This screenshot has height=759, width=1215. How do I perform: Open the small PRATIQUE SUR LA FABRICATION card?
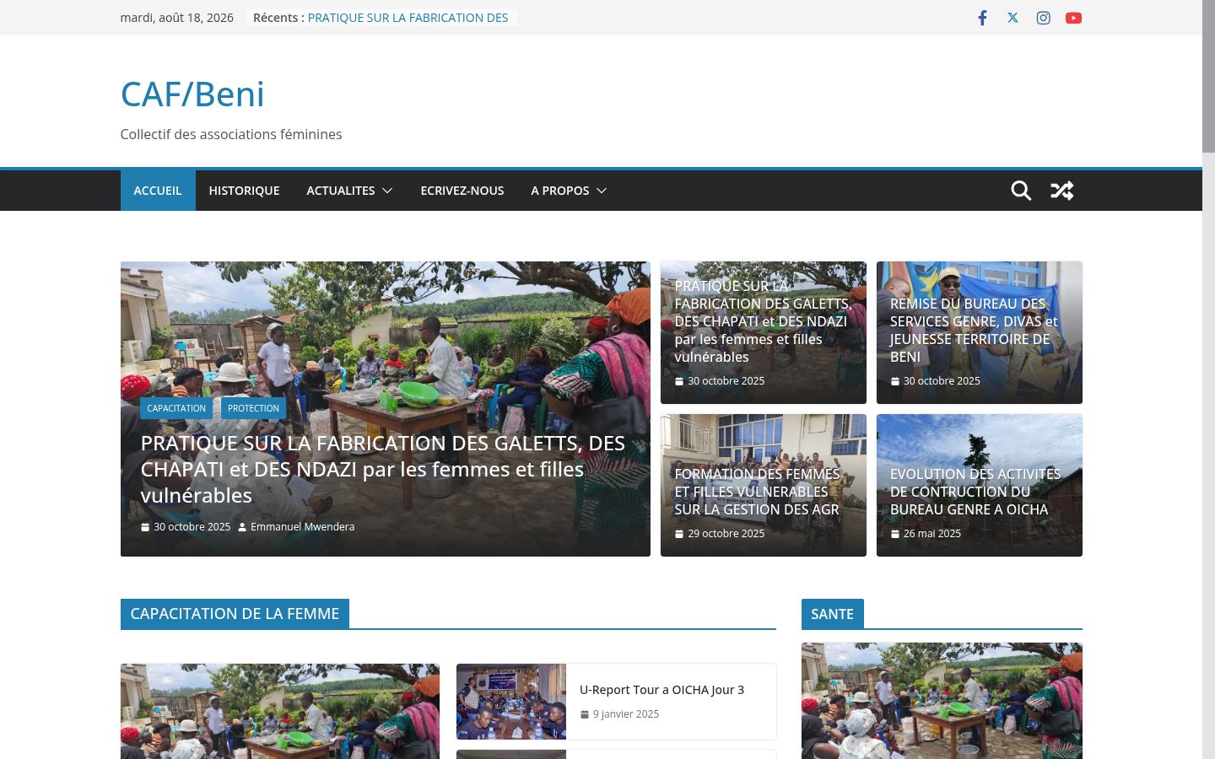point(763,321)
